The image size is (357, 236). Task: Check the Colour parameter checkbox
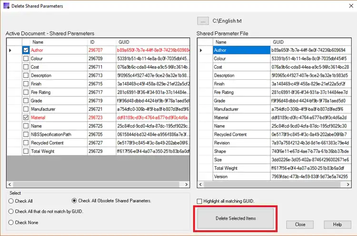click(x=26, y=58)
